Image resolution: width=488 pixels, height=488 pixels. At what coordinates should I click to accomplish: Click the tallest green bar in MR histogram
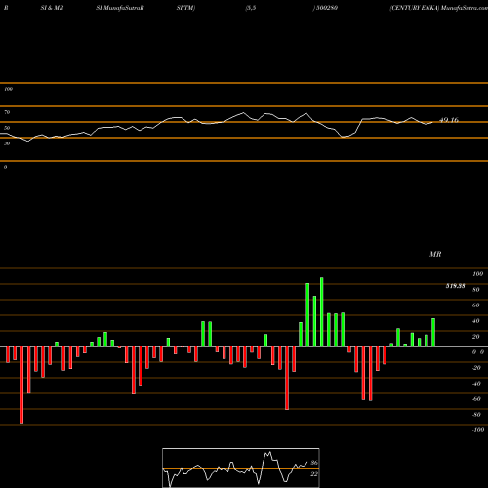pos(322,312)
